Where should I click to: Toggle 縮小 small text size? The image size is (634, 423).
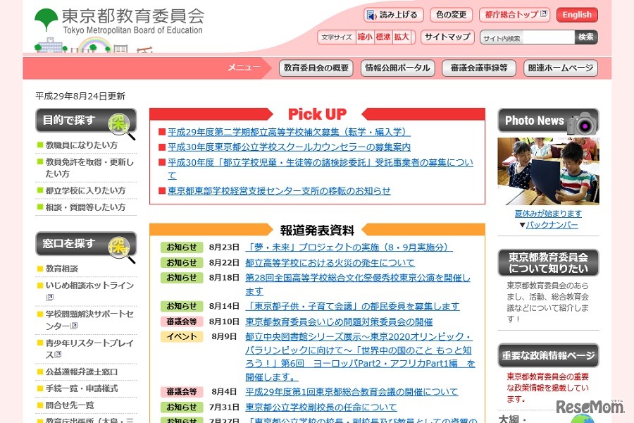366,36
